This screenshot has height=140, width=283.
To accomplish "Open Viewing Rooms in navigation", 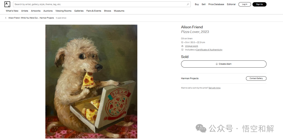I will coord(63,11).
